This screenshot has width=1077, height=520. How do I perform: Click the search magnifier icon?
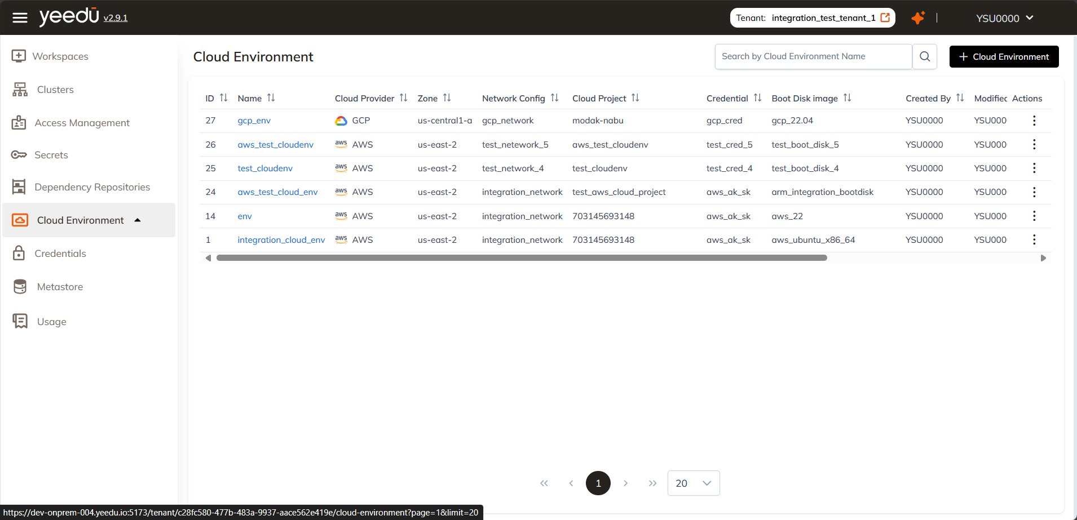924,56
